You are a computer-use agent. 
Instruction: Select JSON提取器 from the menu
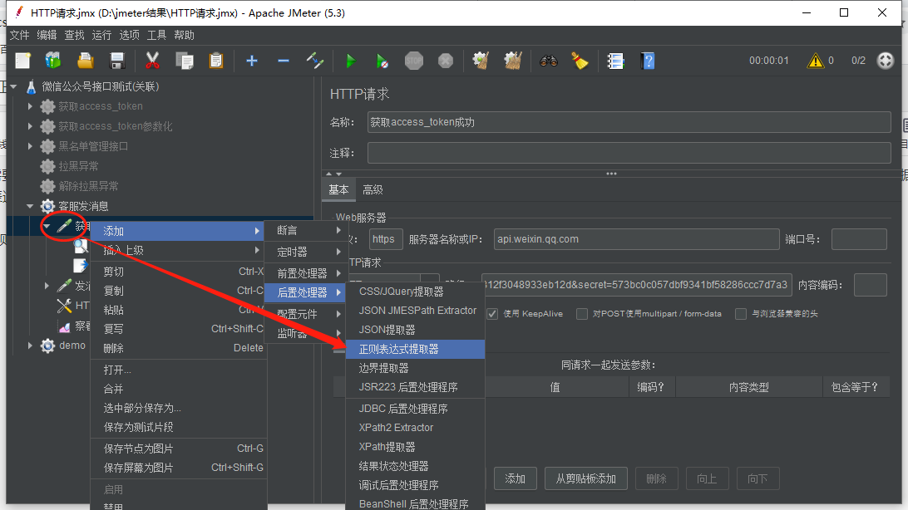coord(415,330)
